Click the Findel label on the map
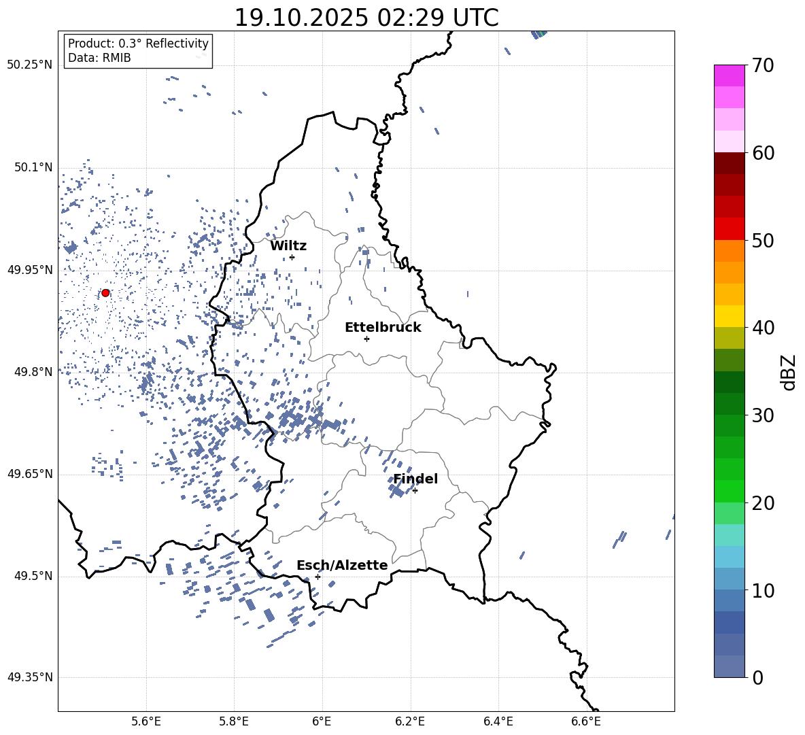 tap(415, 479)
